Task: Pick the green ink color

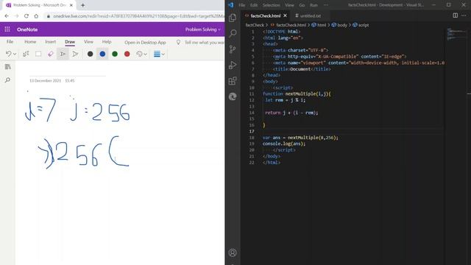Action: pos(115,54)
